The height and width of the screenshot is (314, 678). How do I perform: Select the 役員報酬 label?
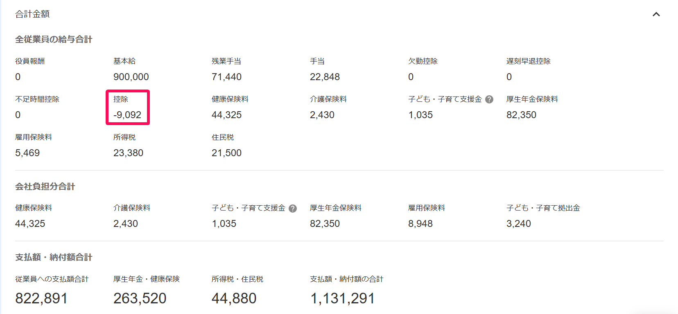[30, 61]
